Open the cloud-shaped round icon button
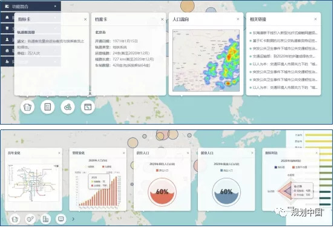 [68, 106]
